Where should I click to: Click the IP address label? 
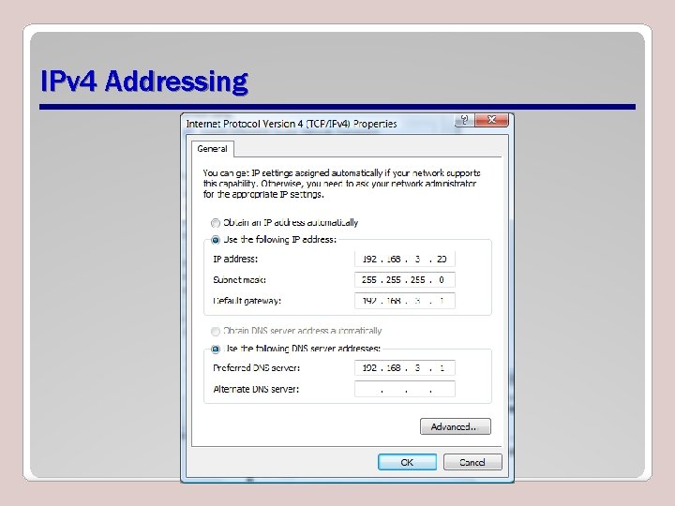(235, 259)
